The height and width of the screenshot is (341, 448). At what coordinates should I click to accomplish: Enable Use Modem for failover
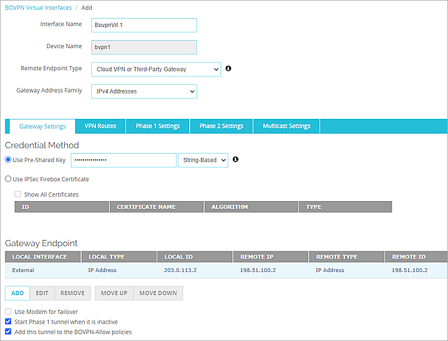(x=8, y=312)
